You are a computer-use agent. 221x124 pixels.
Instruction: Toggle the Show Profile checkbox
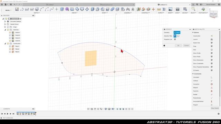(x=212, y=53)
